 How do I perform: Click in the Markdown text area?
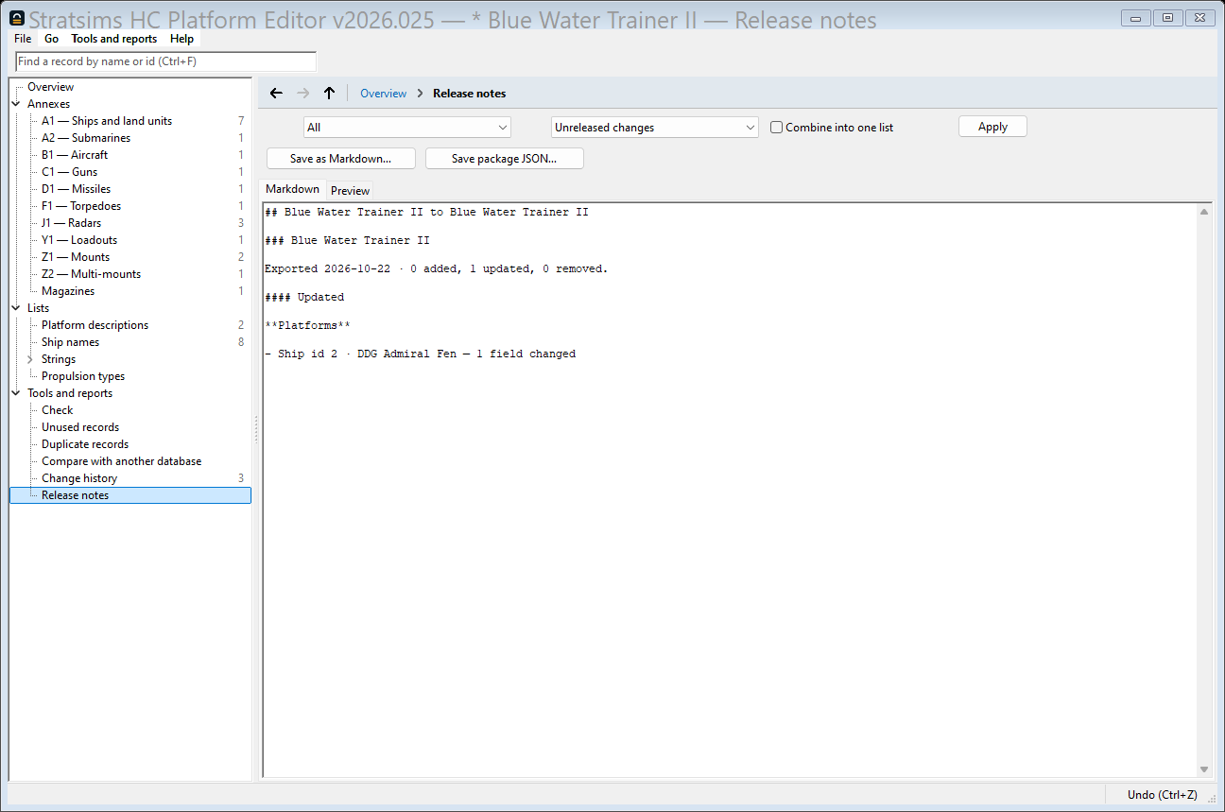730,490
